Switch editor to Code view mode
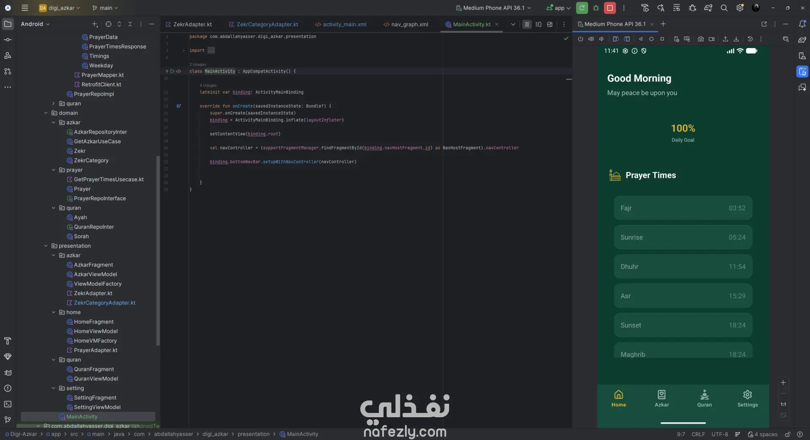The width and height of the screenshot is (810, 440). pyautogui.click(x=527, y=24)
